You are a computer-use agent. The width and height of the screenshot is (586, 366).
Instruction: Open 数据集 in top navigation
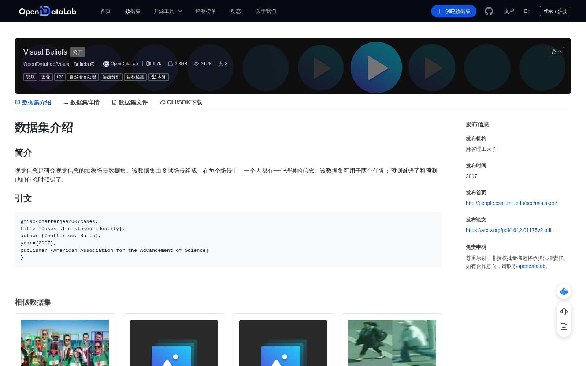(133, 11)
